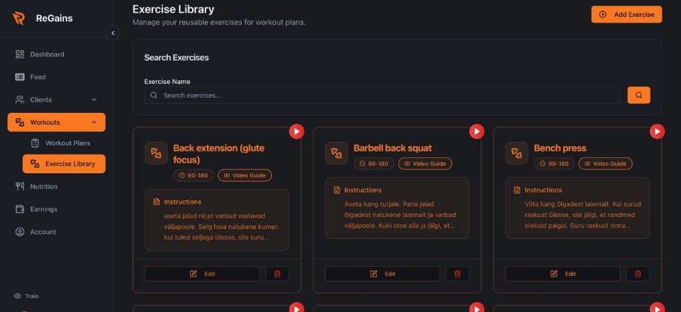The image size is (681, 312).
Task: Expand the Clients submenu chevron
Action: click(94, 100)
